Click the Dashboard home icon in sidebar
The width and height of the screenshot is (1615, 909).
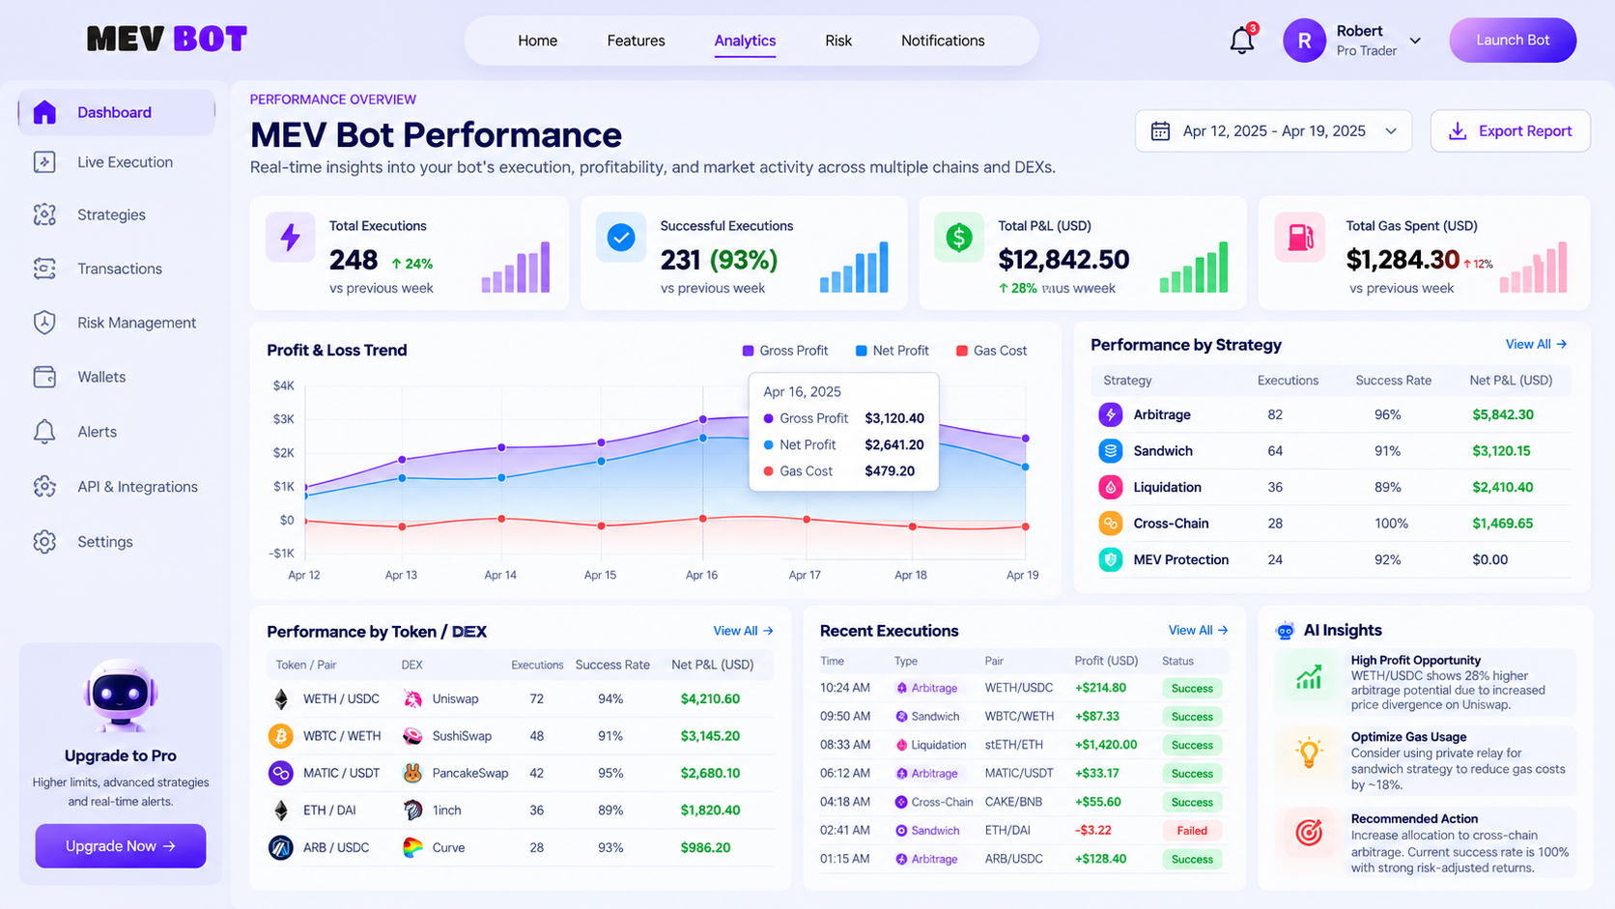pyautogui.click(x=44, y=112)
